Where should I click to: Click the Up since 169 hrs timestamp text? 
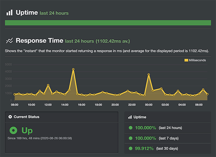coord(40,138)
